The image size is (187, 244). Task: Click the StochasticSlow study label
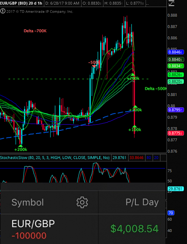click(x=55, y=158)
